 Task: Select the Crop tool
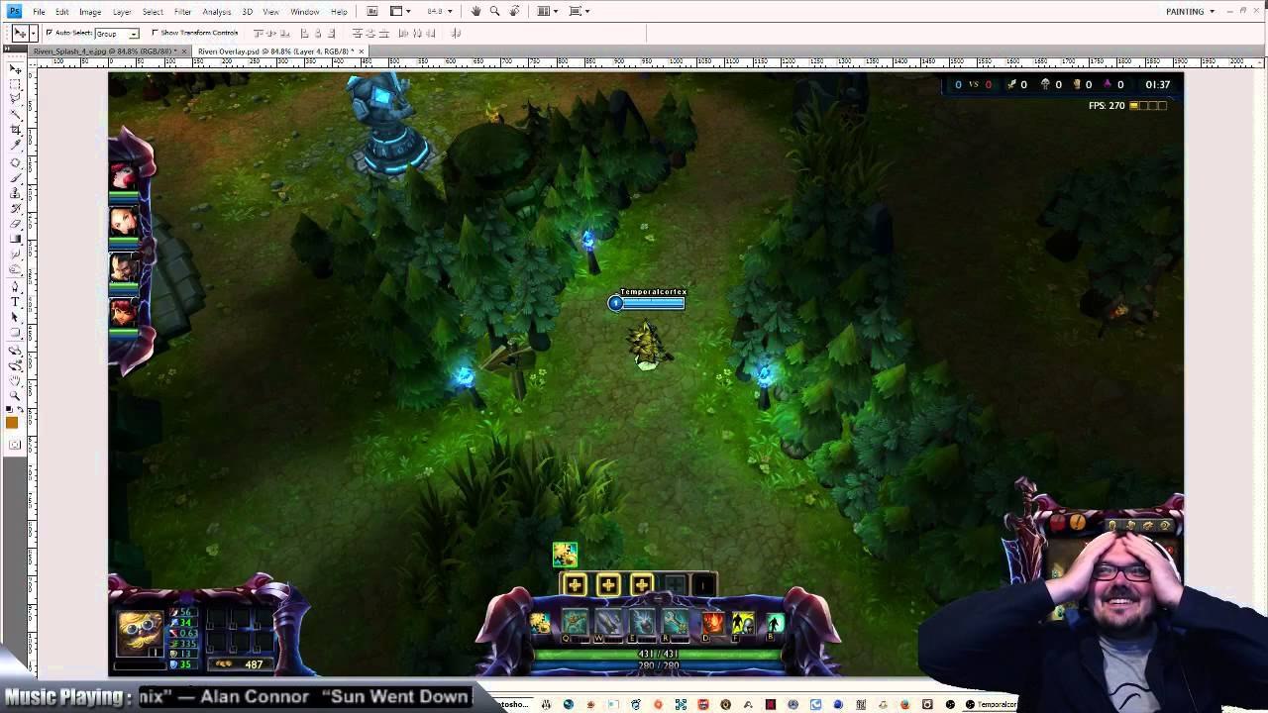[15, 129]
